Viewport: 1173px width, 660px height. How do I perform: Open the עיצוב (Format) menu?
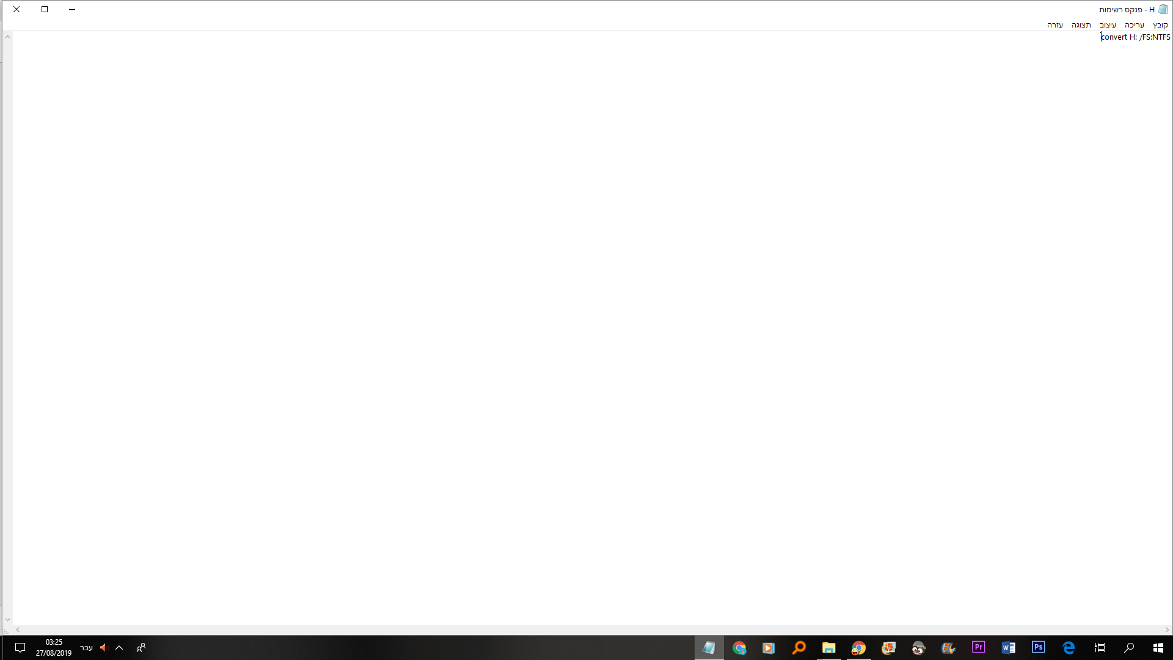pyautogui.click(x=1108, y=25)
